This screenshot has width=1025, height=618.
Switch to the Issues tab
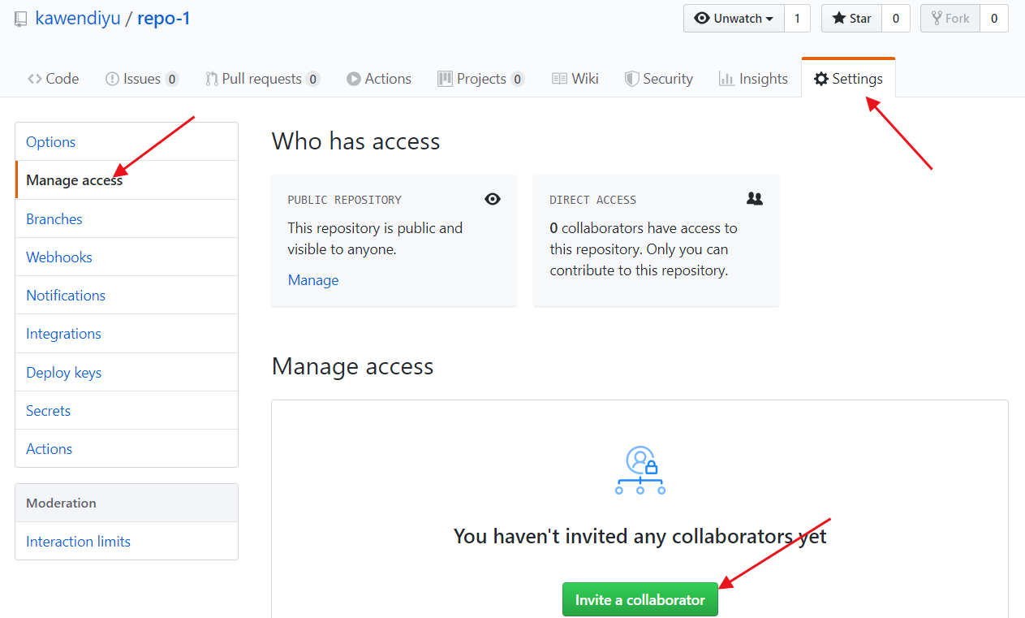pos(142,79)
